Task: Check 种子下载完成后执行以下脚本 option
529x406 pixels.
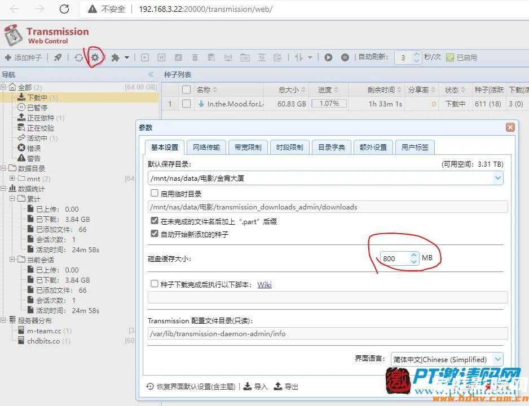Action: click(x=155, y=284)
